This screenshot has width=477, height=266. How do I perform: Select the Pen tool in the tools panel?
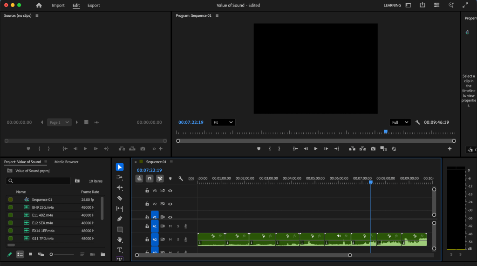(x=120, y=219)
